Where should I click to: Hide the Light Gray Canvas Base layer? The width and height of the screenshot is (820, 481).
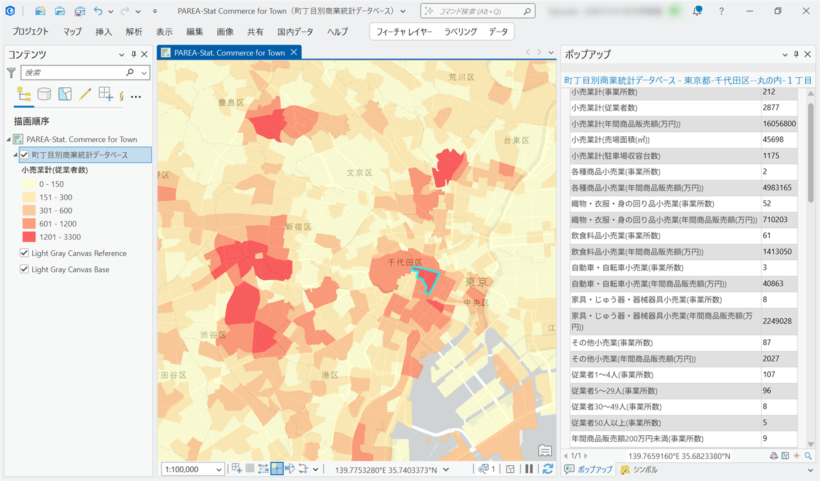point(25,270)
